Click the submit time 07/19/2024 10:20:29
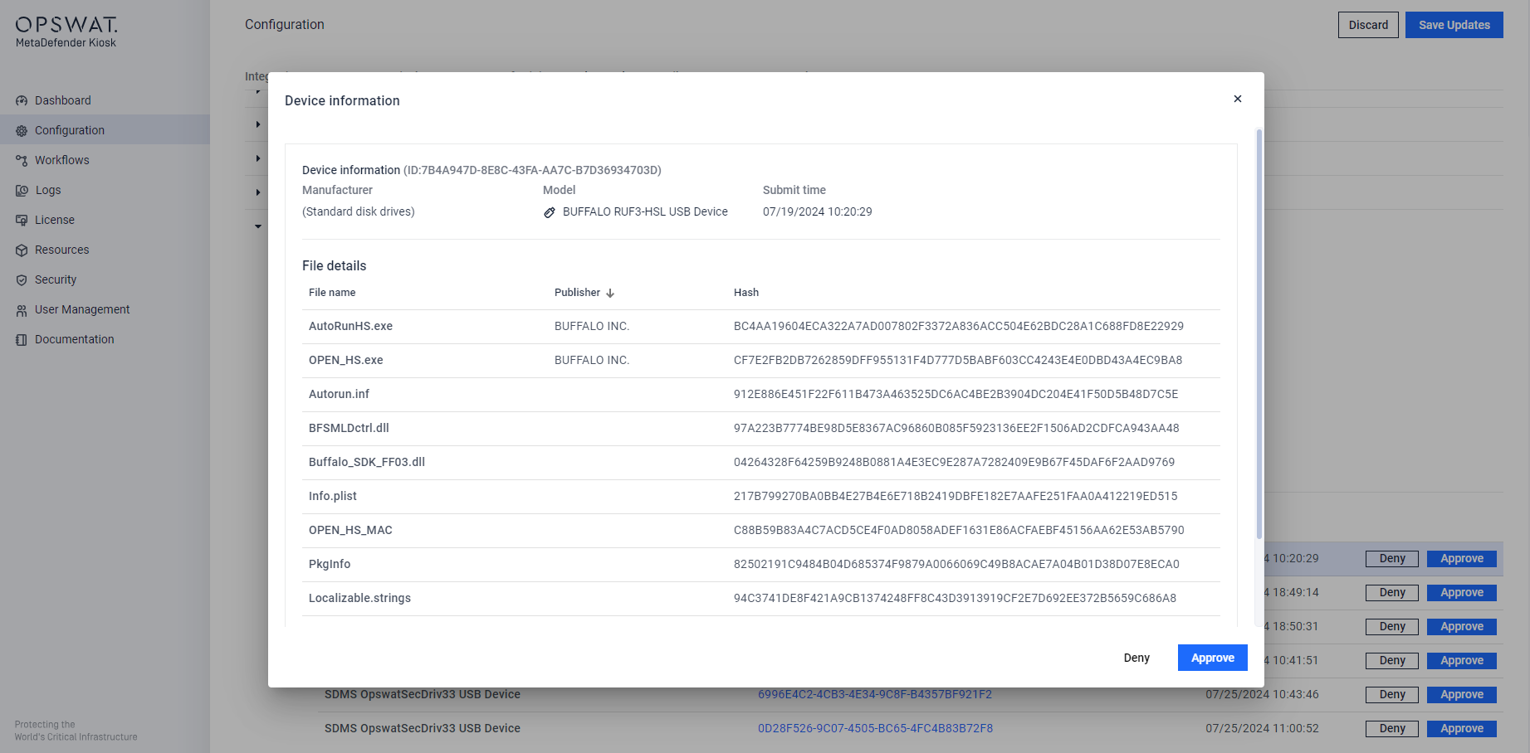 click(x=818, y=211)
